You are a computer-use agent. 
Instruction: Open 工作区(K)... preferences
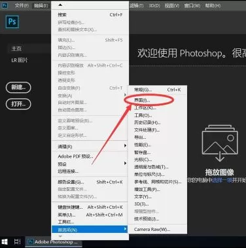pos(158,108)
